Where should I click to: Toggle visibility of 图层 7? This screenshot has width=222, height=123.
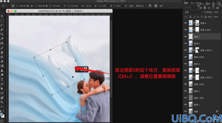click(185, 36)
